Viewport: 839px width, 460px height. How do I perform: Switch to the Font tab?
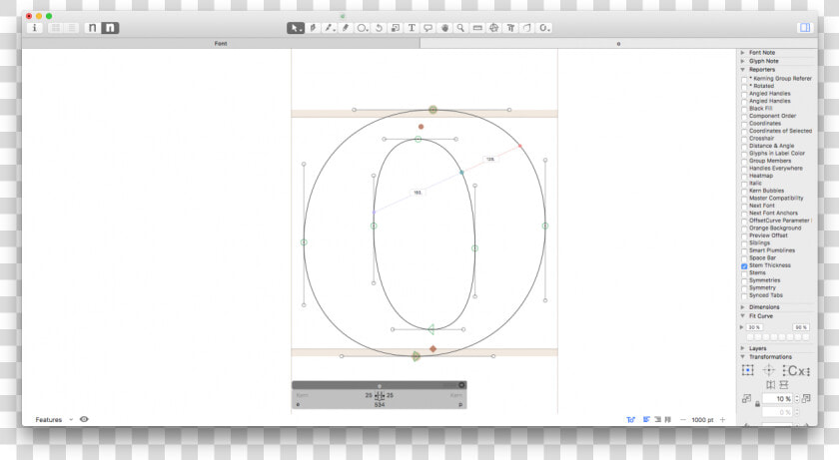click(x=221, y=43)
